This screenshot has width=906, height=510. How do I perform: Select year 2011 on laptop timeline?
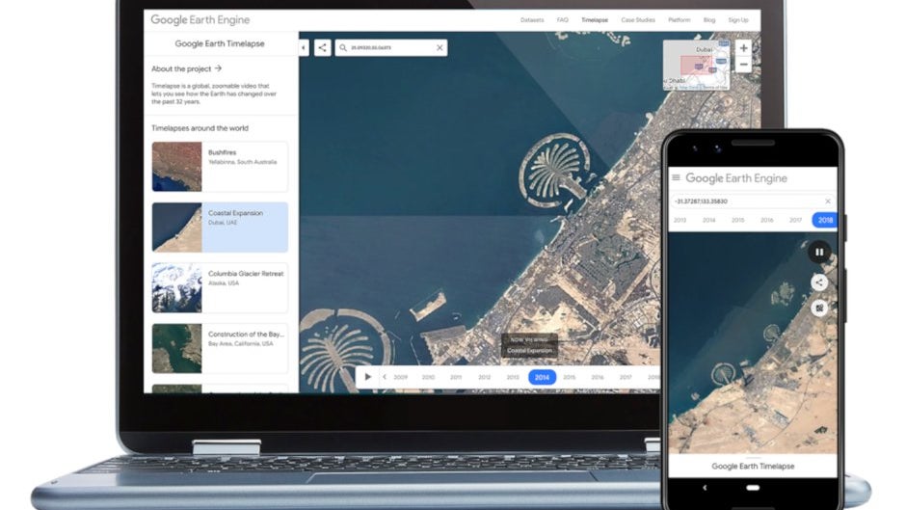(456, 377)
